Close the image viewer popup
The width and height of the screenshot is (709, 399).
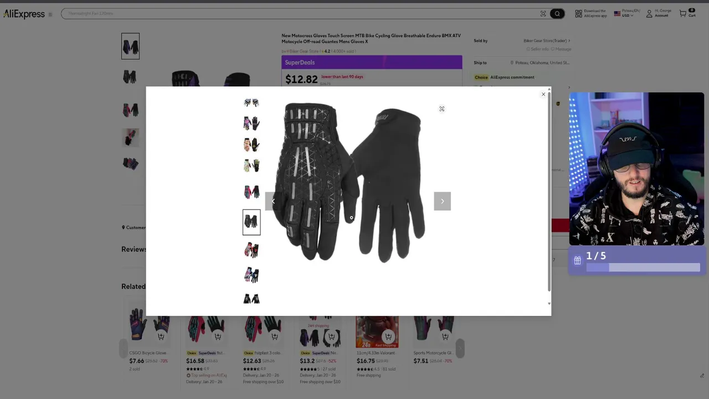pyautogui.click(x=543, y=94)
